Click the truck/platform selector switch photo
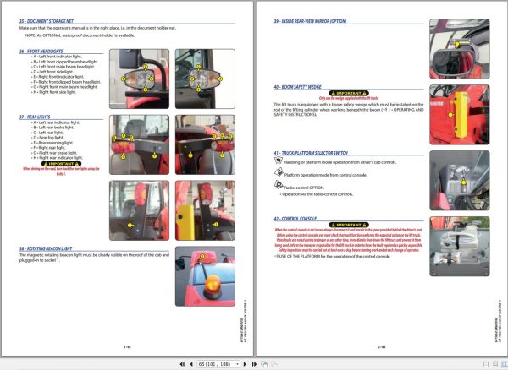The image size is (508, 370). pos(460,181)
